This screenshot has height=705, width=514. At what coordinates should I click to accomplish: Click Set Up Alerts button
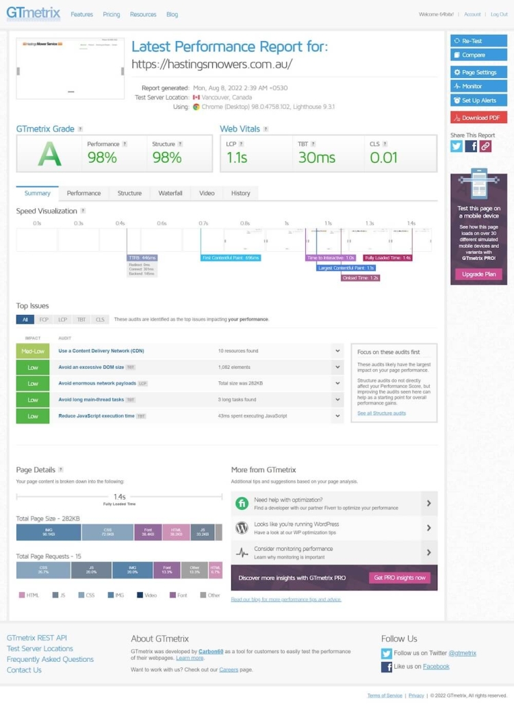(x=479, y=100)
